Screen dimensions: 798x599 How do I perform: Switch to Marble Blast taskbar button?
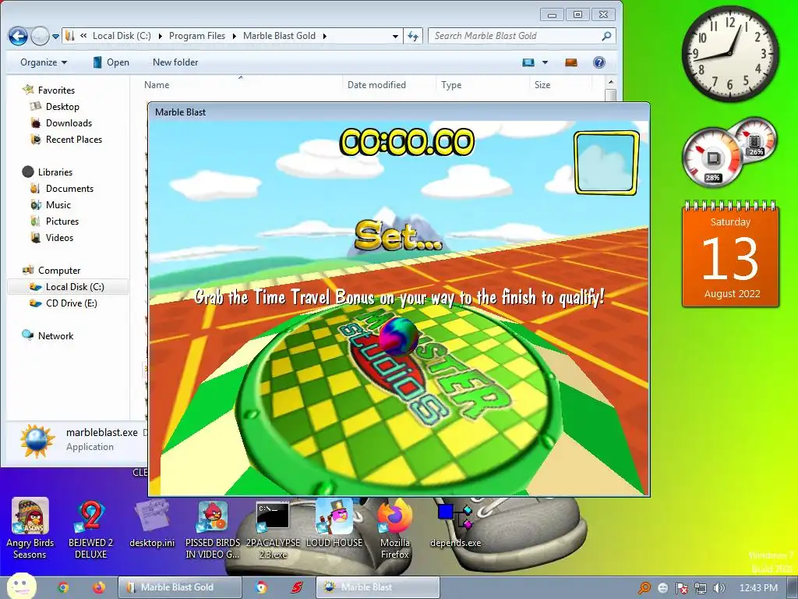377,587
